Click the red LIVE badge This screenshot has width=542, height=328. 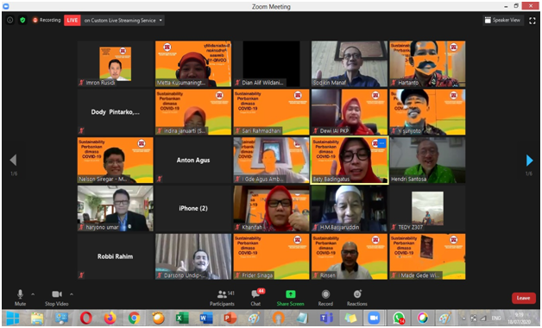72,20
